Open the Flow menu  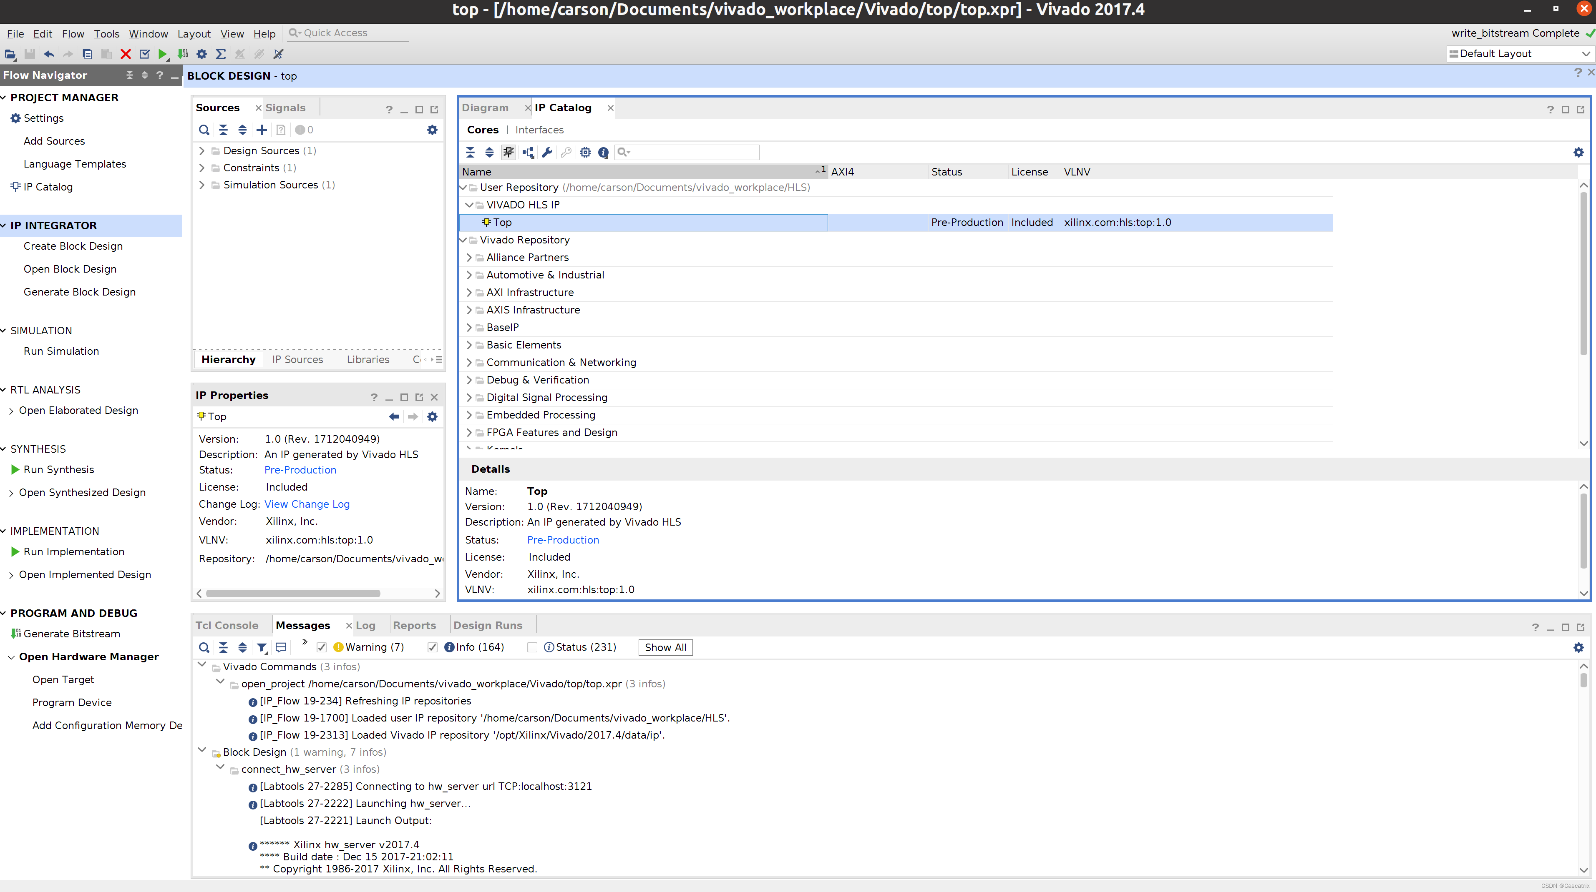click(x=73, y=33)
